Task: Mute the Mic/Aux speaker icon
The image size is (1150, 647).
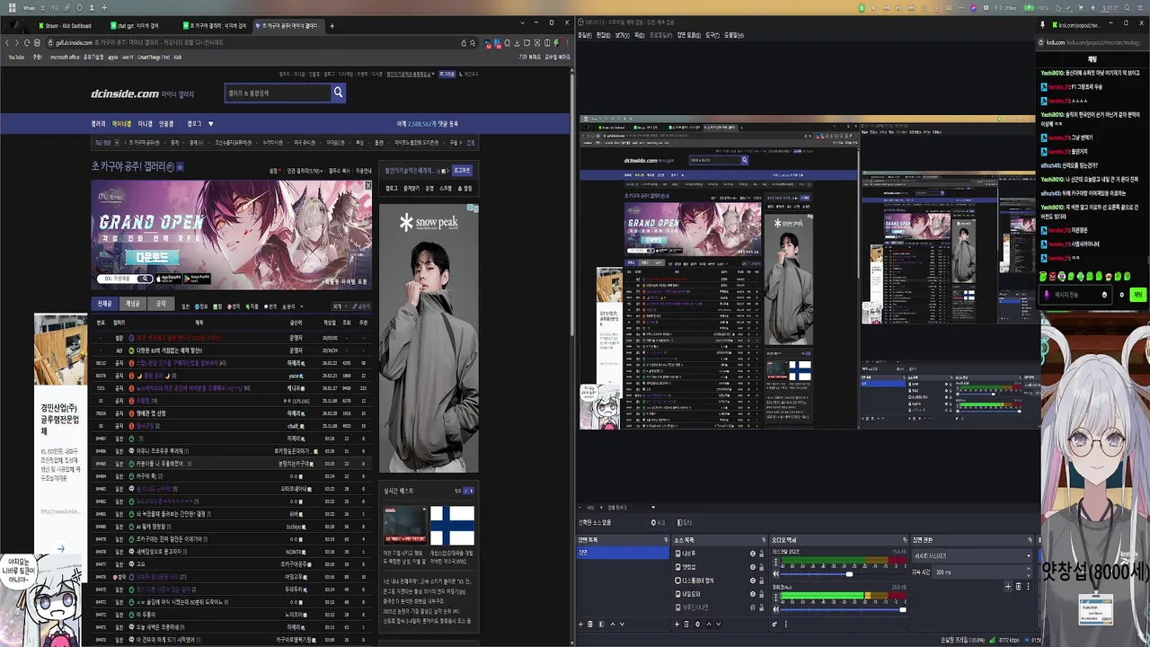Action: (x=775, y=609)
